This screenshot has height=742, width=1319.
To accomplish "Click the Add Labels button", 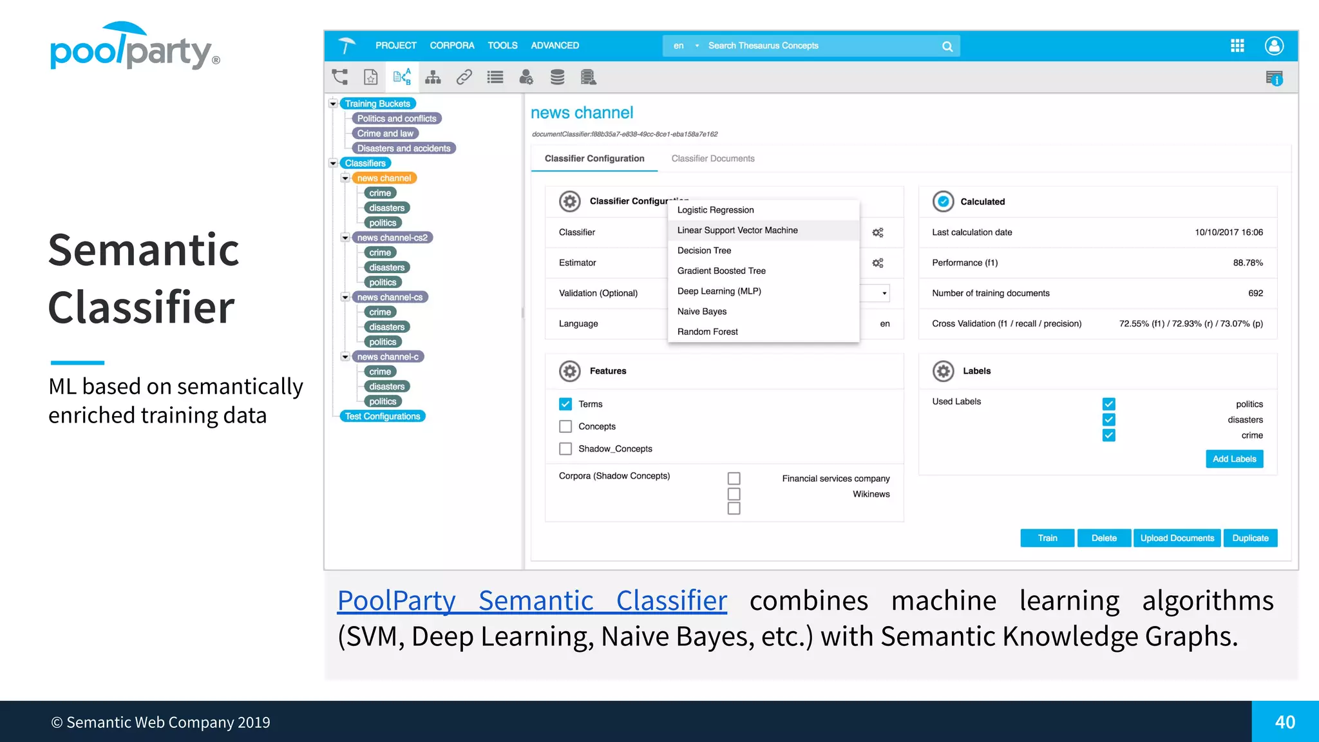I will [1234, 459].
